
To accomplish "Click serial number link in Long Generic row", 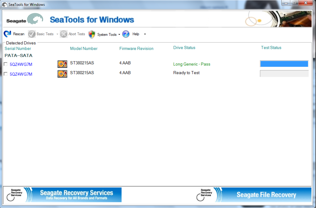I will 21,64.
